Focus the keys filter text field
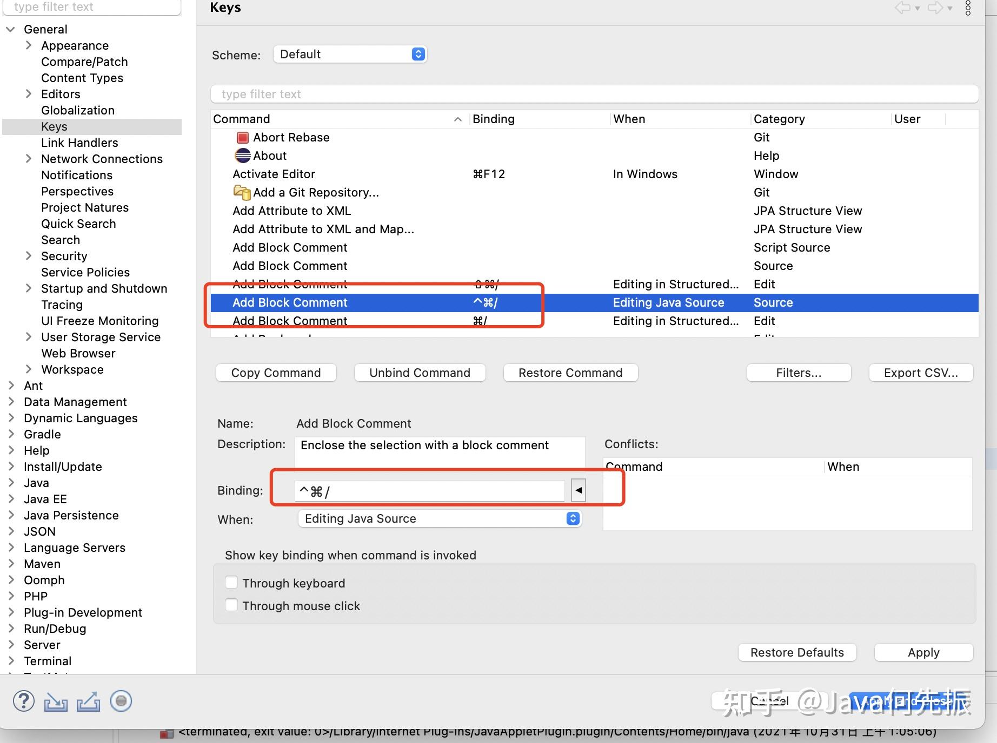The image size is (997, 743). (x=595, y=94)
